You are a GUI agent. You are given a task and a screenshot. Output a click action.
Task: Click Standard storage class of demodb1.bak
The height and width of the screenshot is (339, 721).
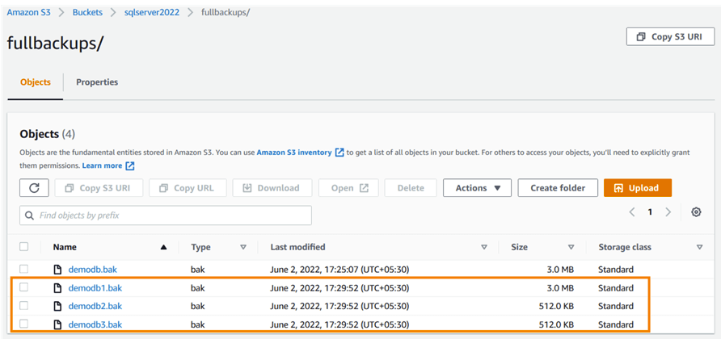pyautogui.click(x=616, y=288)
